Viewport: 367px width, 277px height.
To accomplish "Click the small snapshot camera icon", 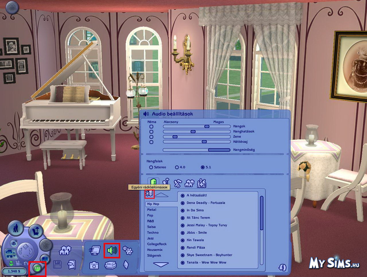I will click(26, 264).
